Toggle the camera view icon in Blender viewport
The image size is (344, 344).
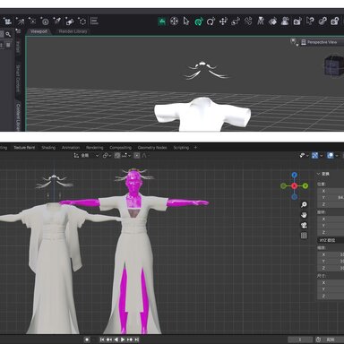point(304,225)
